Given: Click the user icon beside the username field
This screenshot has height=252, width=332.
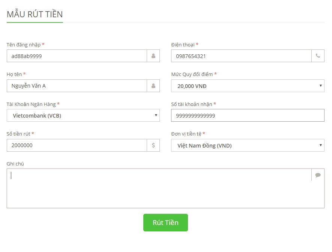Looking at the screenshot, I should coord(153,56).
